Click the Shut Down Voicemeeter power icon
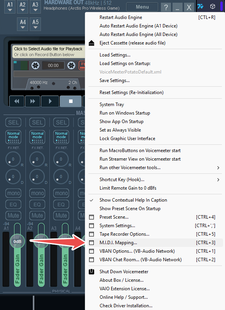This screenshot has width=225, height=310. [91, 272]
